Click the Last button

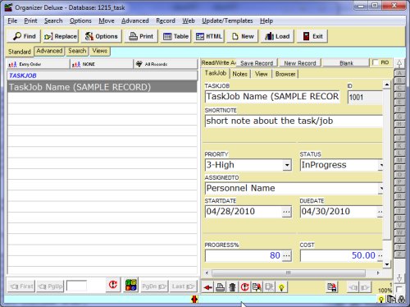[x=183, y=286]
